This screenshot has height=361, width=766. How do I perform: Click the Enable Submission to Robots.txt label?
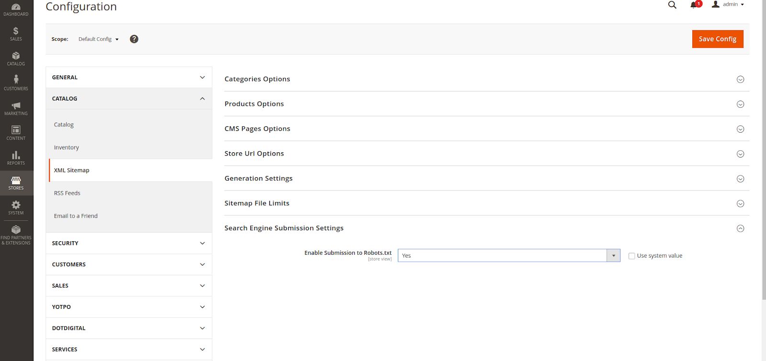(348, 253)
